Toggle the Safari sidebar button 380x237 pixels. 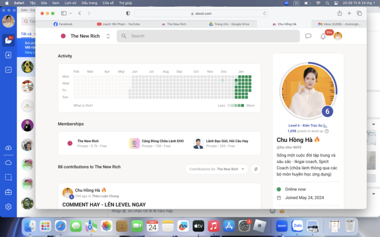pos(63,13)
